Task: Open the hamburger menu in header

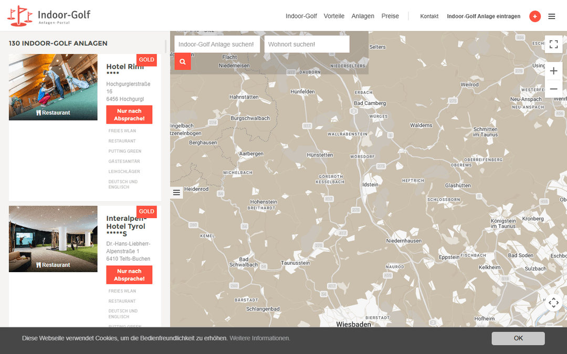Action: coord(551,16)
